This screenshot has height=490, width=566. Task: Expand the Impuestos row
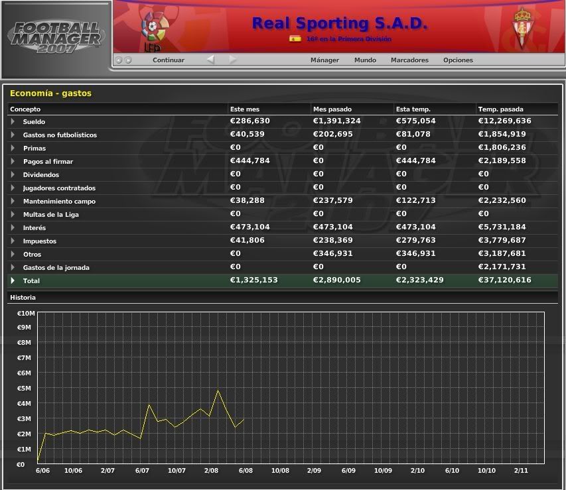pos(13,241)
